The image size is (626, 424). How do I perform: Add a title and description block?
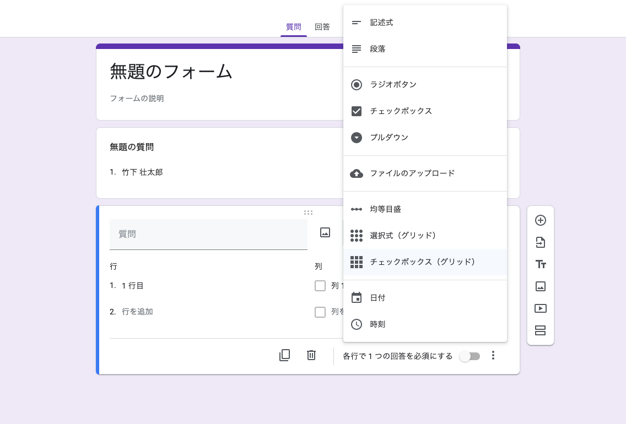(x=541, y=264)
